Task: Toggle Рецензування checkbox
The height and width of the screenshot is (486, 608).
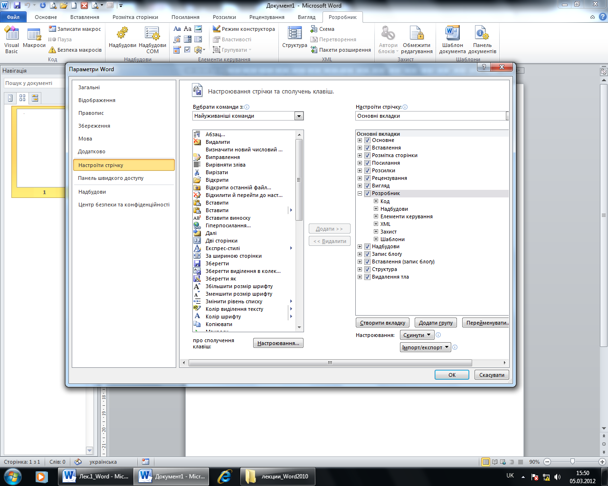Action: coord(367,178)
